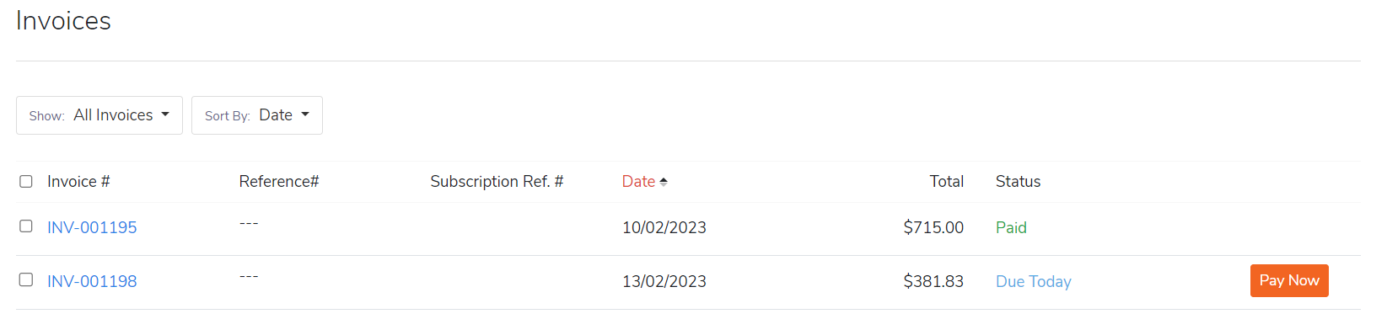1387x335 pixels.
Task: Check the box for INV-001195
Action: click(26, 226)
